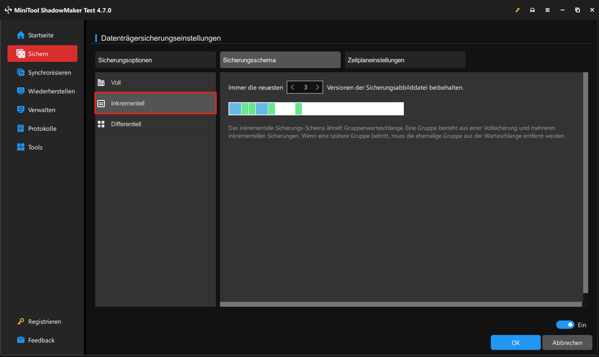
Task: Select the Voll backup scheme
Action: pyautogui.click(x=156, y=83)
